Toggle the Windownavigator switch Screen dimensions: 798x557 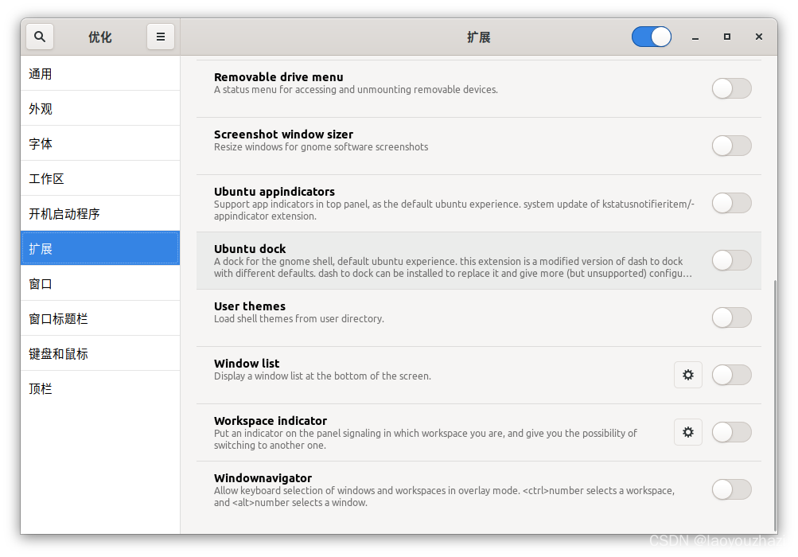coord(732,489)
